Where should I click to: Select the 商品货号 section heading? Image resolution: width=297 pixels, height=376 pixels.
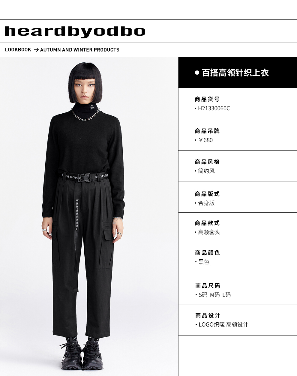[x=207, y=99]
